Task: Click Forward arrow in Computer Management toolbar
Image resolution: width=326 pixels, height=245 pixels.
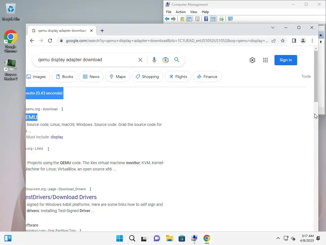Action: point(173,19)
